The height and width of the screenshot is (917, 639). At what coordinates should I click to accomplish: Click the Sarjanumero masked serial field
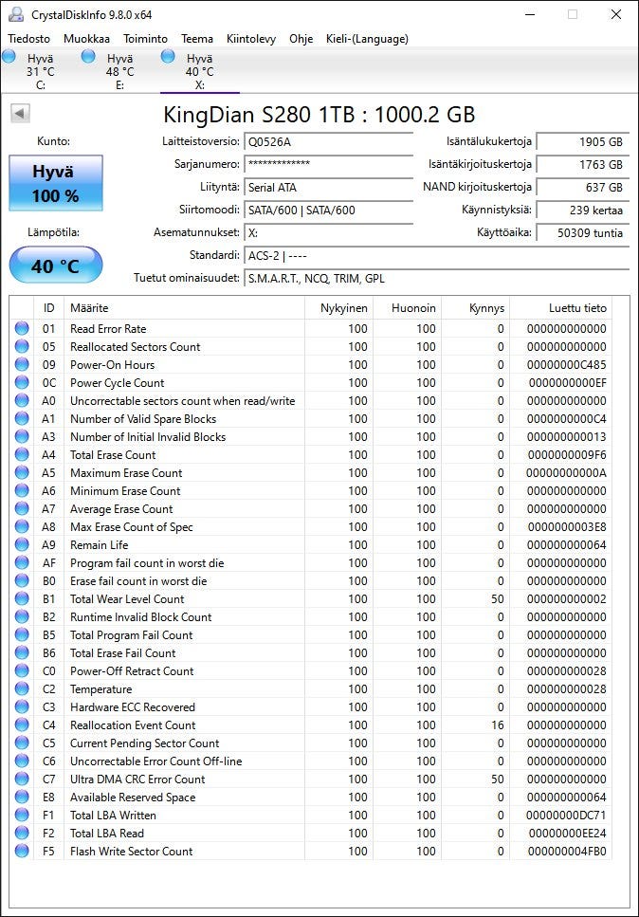click(329, 164)
